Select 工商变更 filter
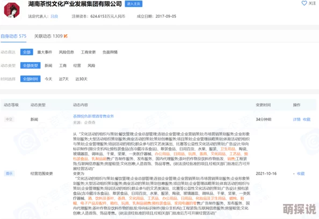 pyautogui.click(x=88, y=52)
